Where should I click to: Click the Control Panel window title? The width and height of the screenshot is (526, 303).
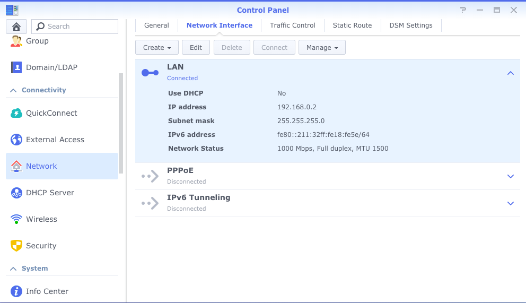(262, 10)
